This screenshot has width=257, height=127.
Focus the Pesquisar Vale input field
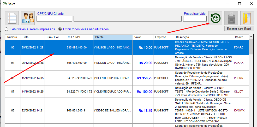(x=195, y=19)
